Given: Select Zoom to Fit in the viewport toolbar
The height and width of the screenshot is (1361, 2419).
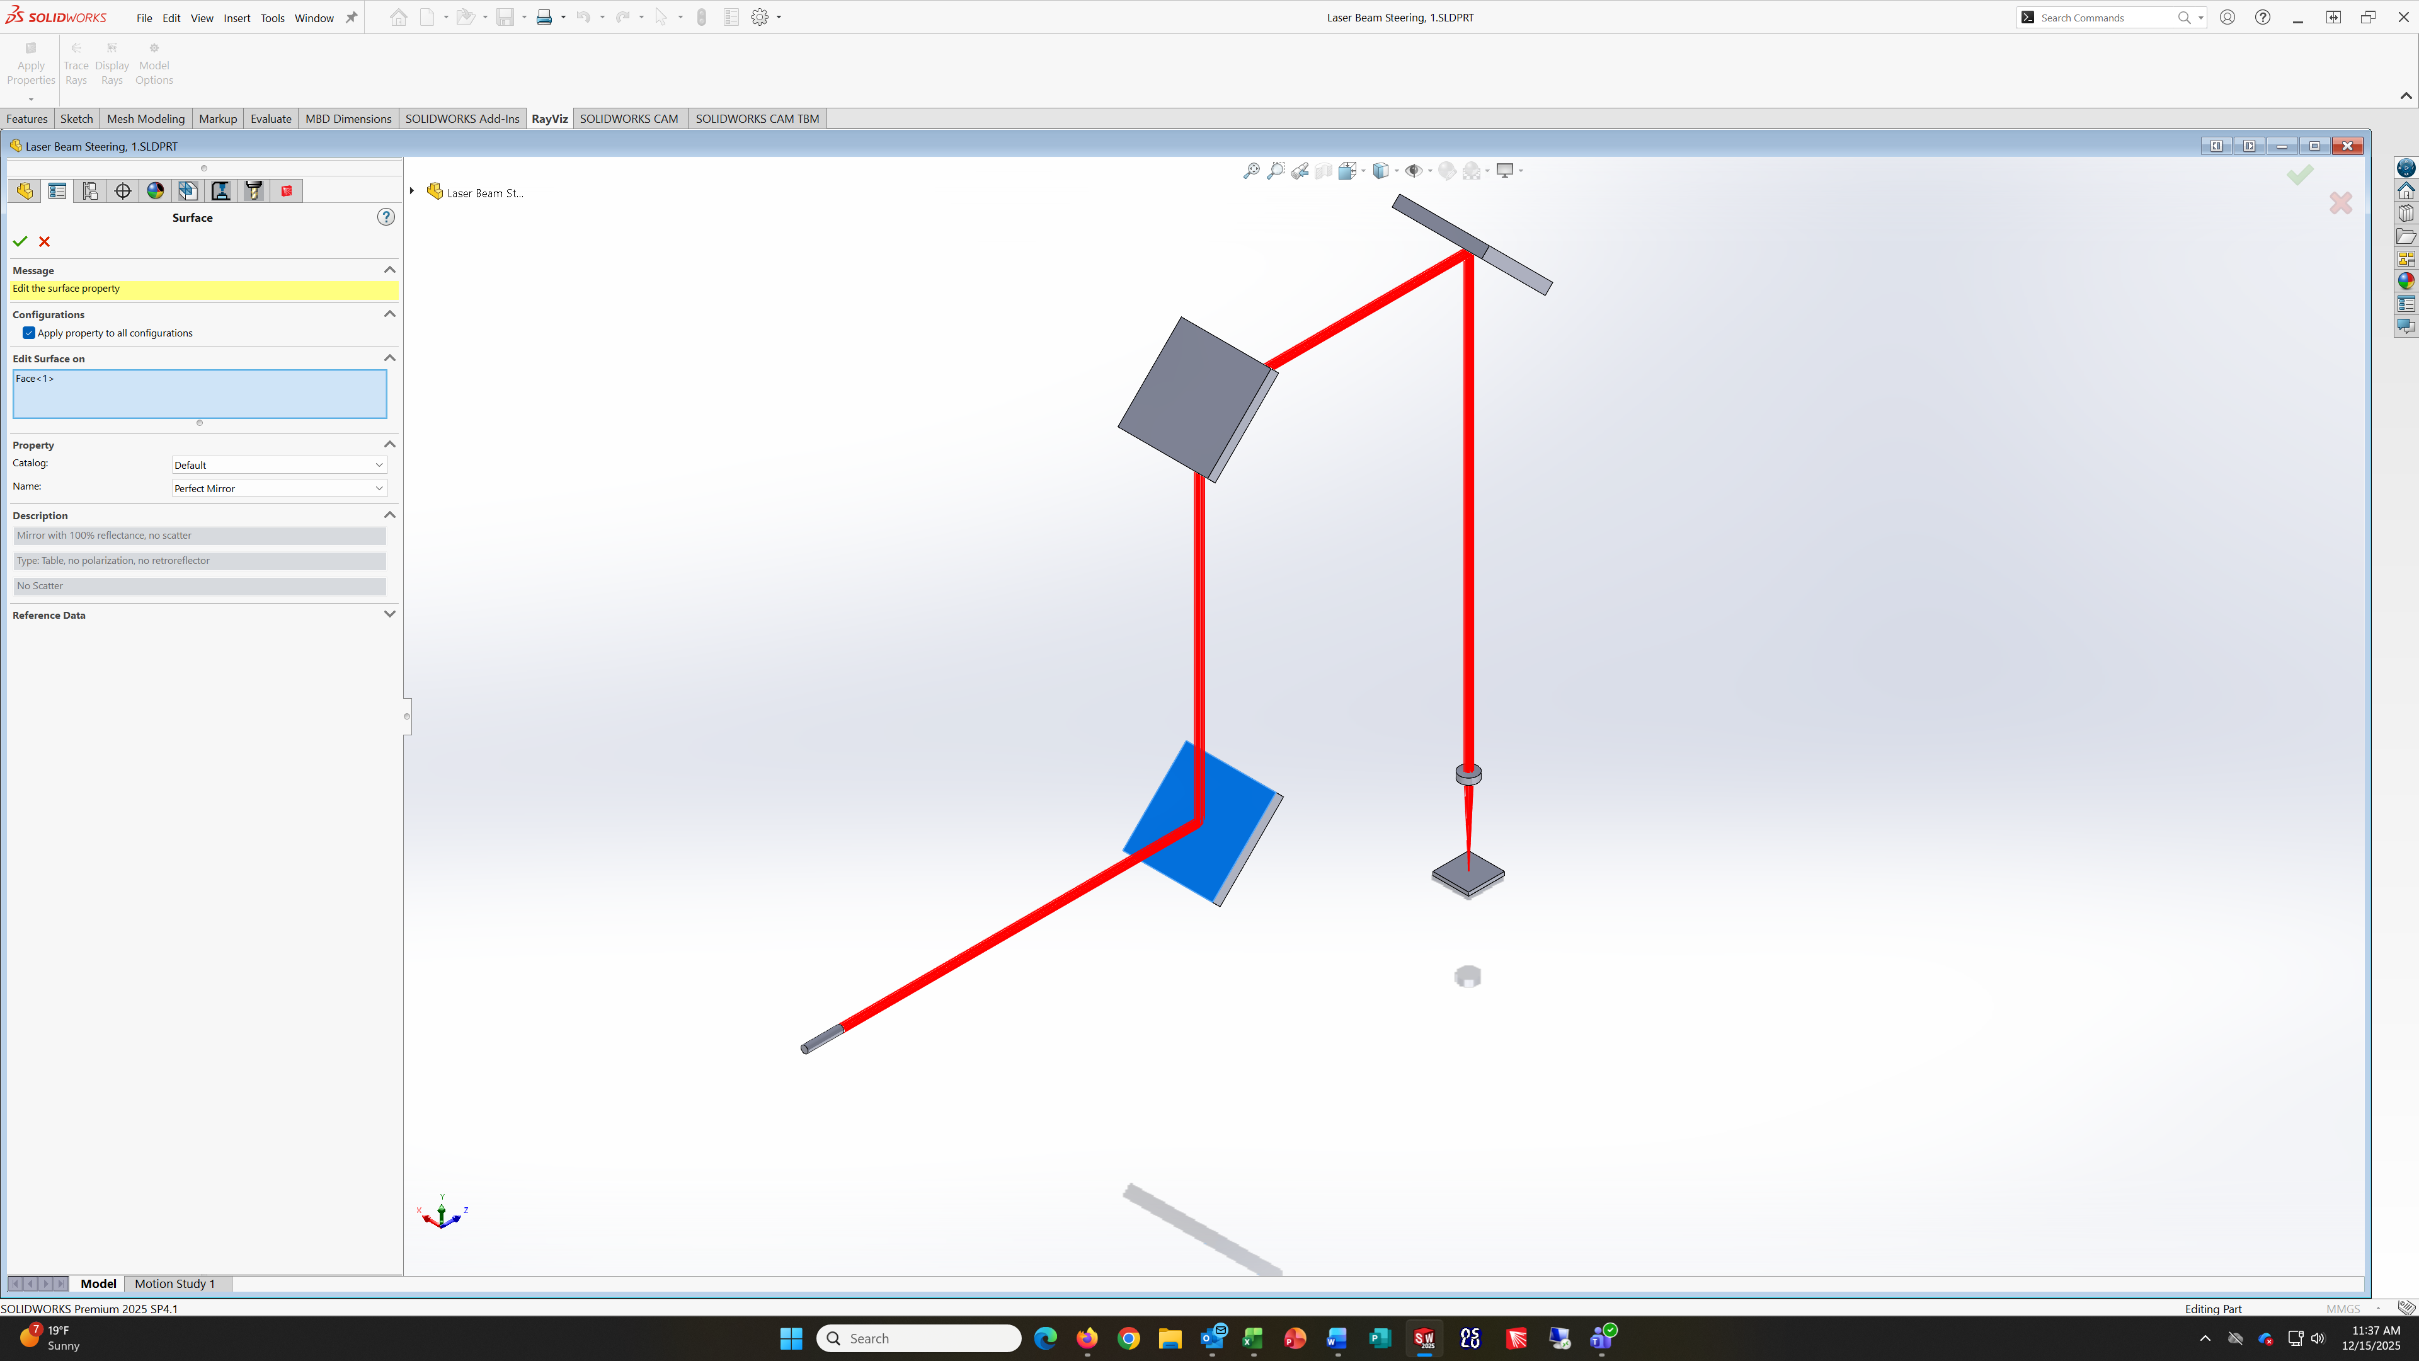Looking at the screenshot, I should click(1252, 171).
